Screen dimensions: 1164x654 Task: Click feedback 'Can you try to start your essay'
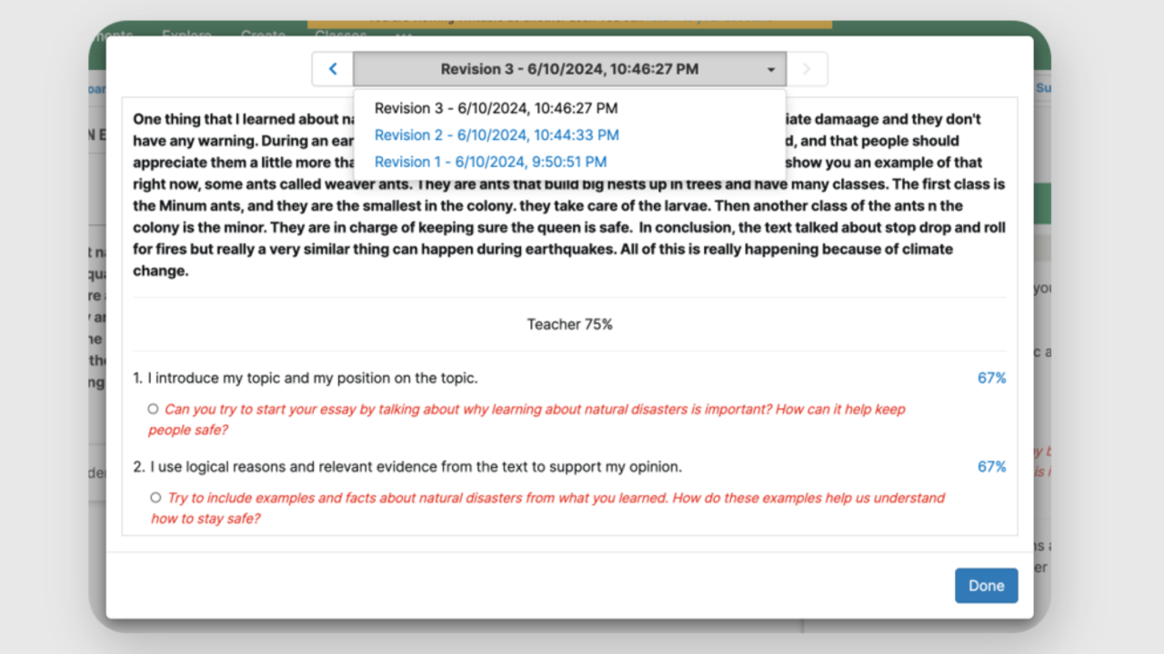[x=527, y=420]
